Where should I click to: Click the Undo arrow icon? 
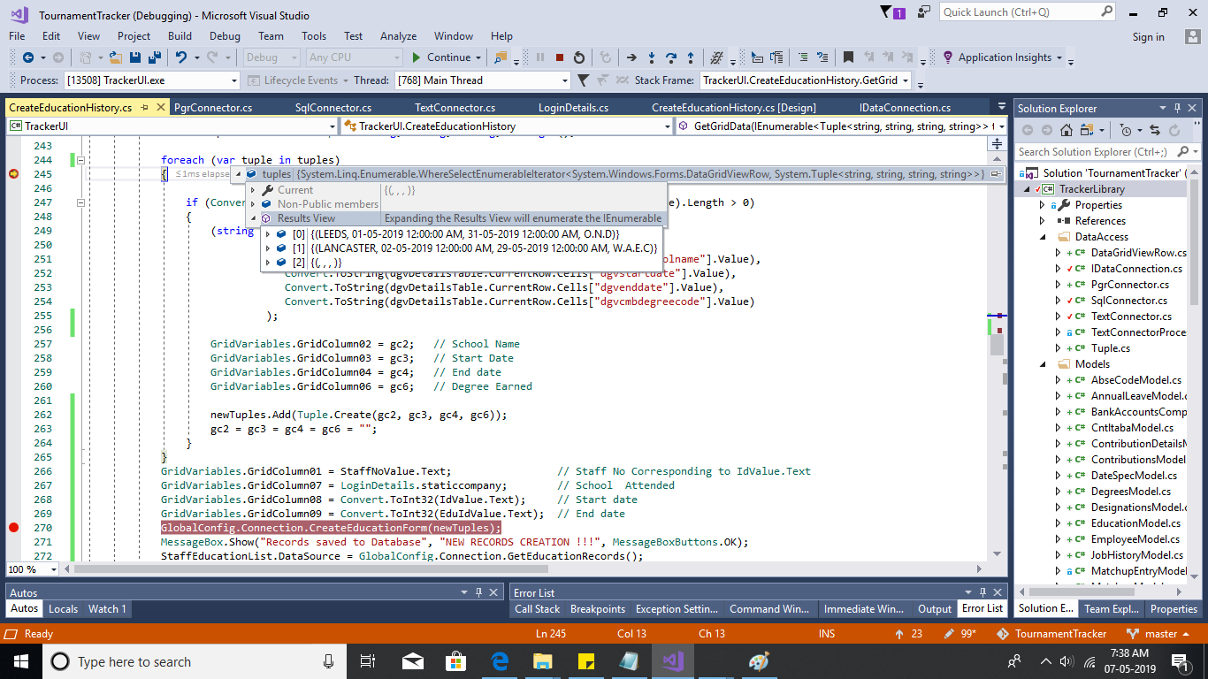[x=181, y=57]
